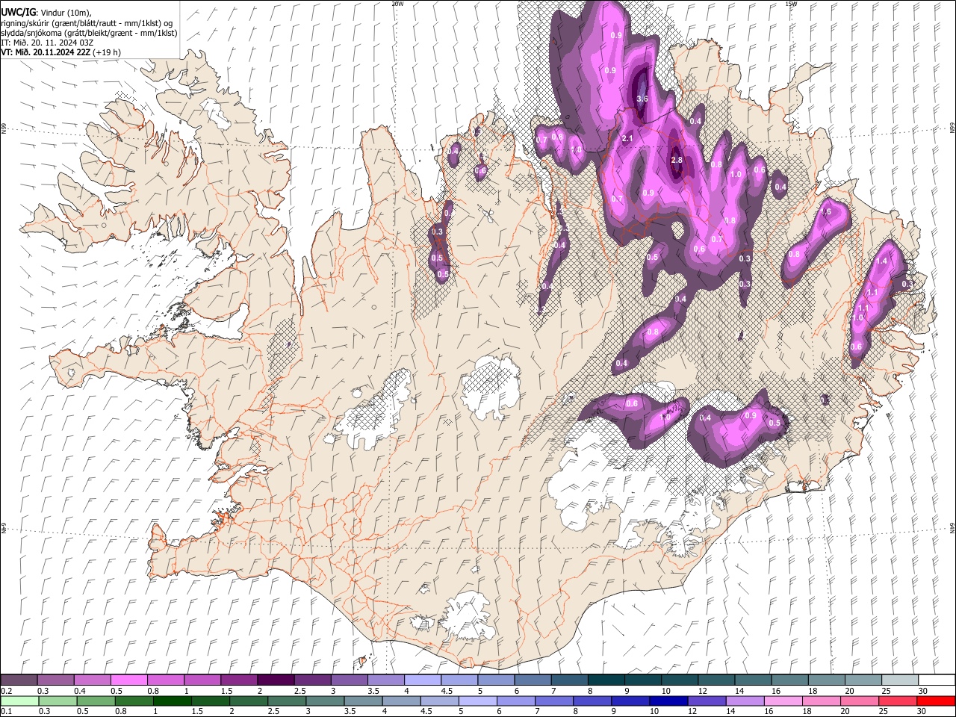This screenshot has height=717, width=956.
Task: Pick the dark mauve 0.2 snow-scale swatch
Action: (x=19, y=680)
